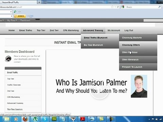Switch to Firefox in the taskbar
163x122 pixels.
[x=25, y=119]
